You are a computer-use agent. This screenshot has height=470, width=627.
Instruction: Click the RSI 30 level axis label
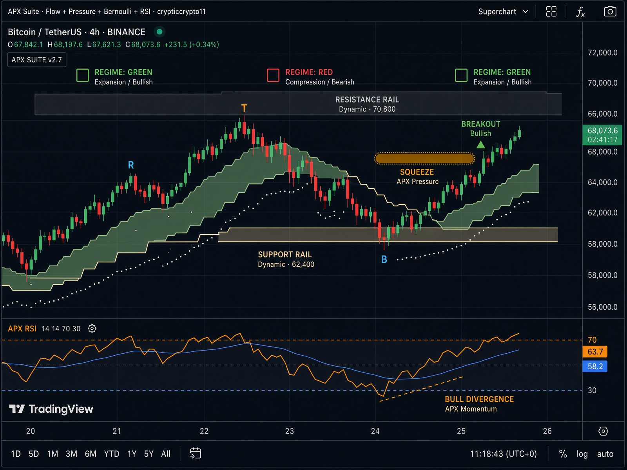pyautogui.click(x=592, y=390)
